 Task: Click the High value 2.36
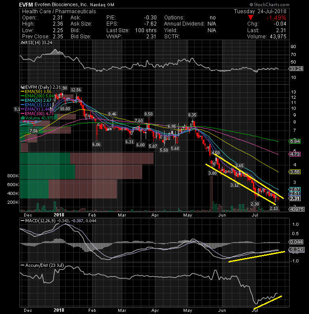click(x=58, y=24)
